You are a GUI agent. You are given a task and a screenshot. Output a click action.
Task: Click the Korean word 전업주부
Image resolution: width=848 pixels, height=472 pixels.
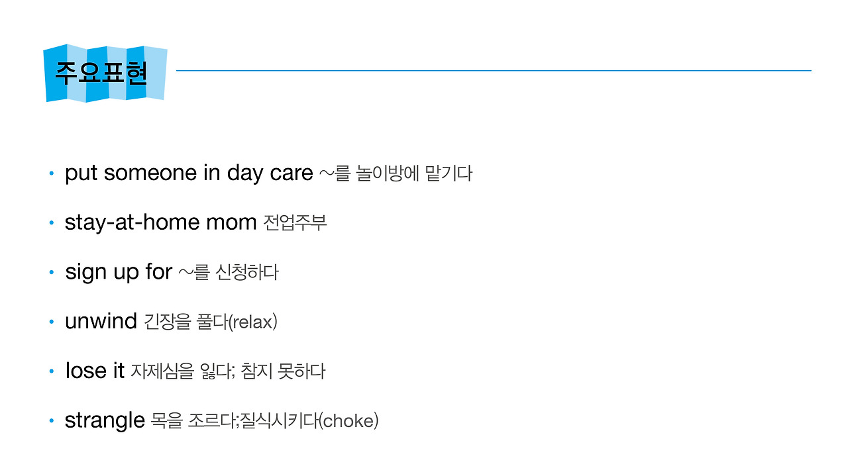point(295,222)
